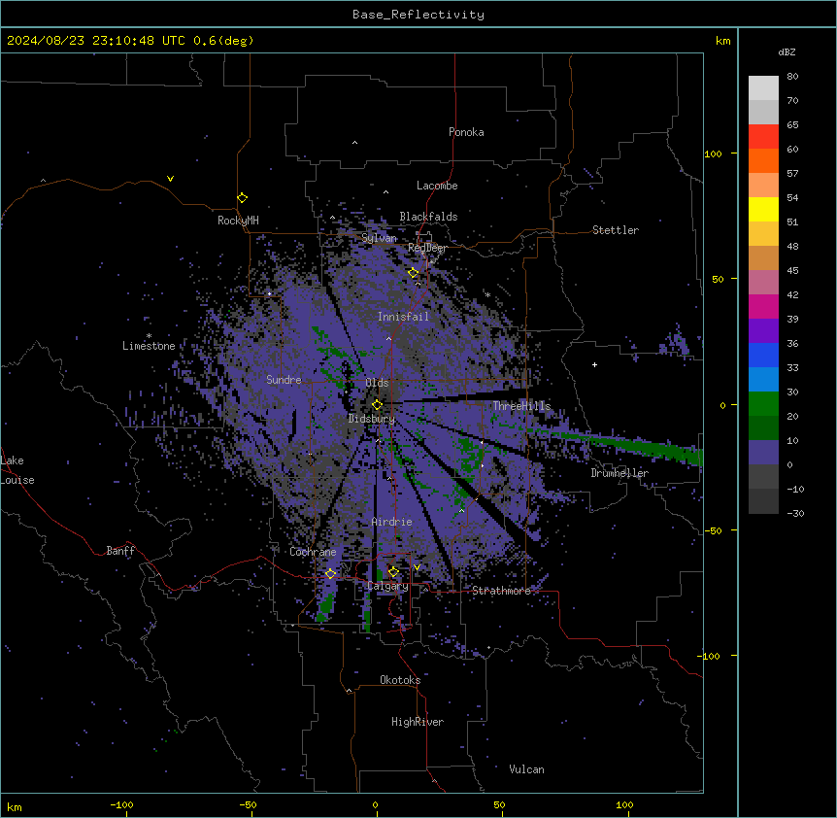
Task: Click the white asterisk east of Innisfail
Action: click(487, 294)
